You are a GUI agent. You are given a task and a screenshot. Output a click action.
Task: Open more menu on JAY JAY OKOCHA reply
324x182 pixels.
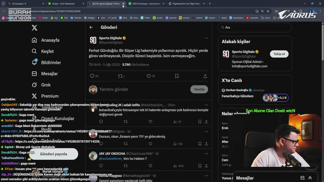(x=206, y=154)
